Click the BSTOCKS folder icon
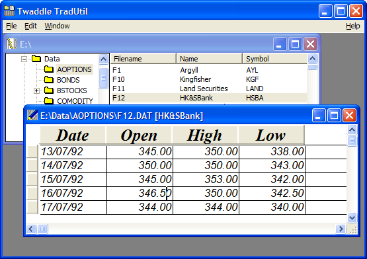The height and width of the screenshot is (259, 367). coord(49,91)
